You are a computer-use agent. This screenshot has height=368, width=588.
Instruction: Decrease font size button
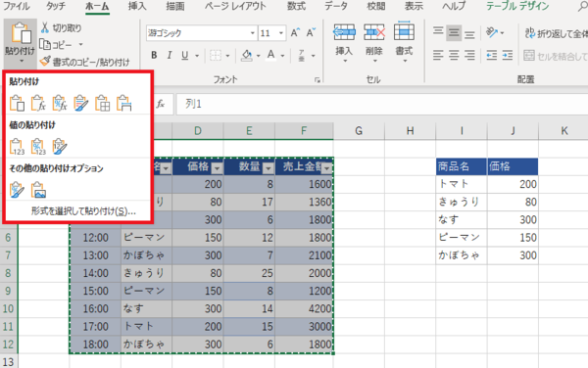[x=311, y=33]
